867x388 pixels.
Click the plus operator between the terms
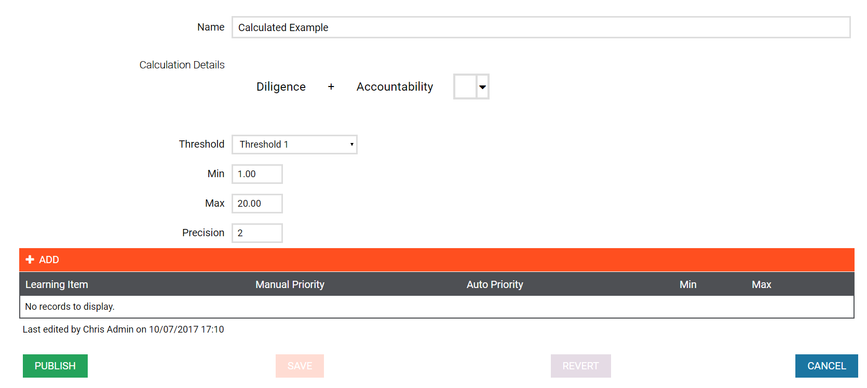point(331,87)
